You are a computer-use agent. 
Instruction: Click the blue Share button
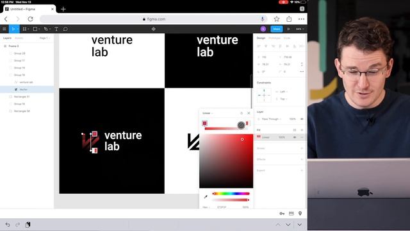[276, 29]
